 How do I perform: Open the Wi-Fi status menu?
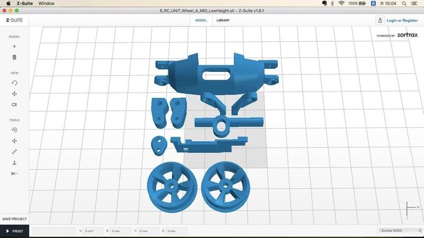tap(341, 3)
